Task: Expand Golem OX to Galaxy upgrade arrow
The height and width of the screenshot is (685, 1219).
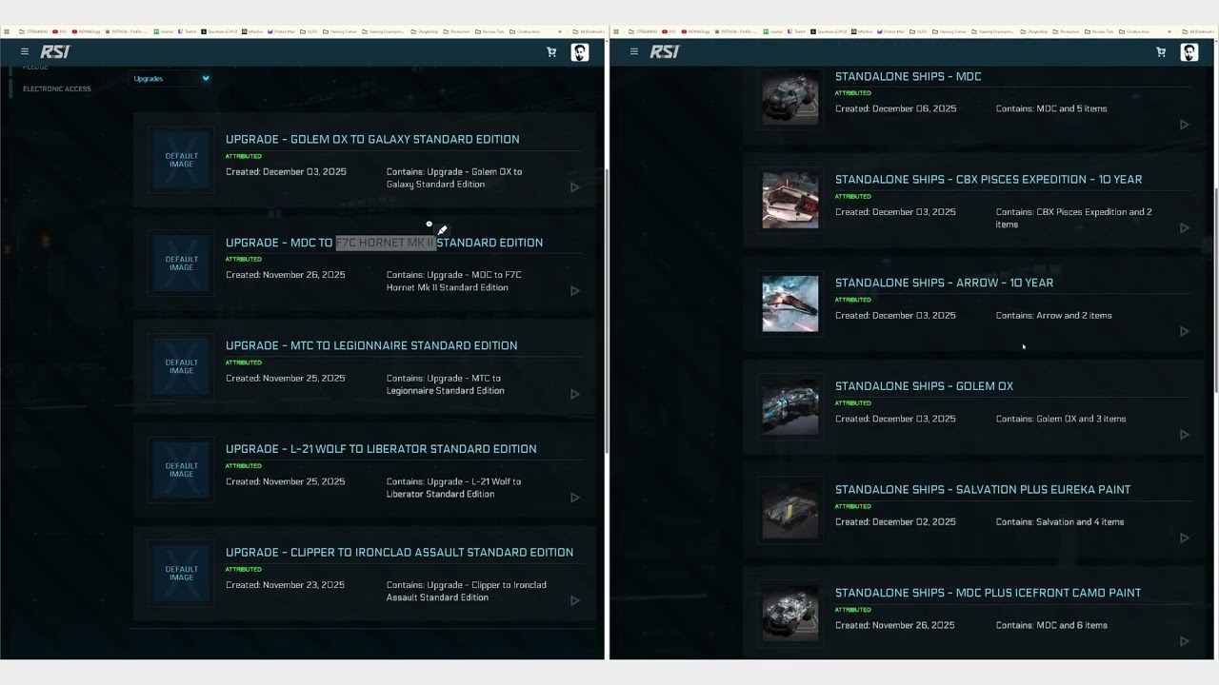Action: [574, 187]
